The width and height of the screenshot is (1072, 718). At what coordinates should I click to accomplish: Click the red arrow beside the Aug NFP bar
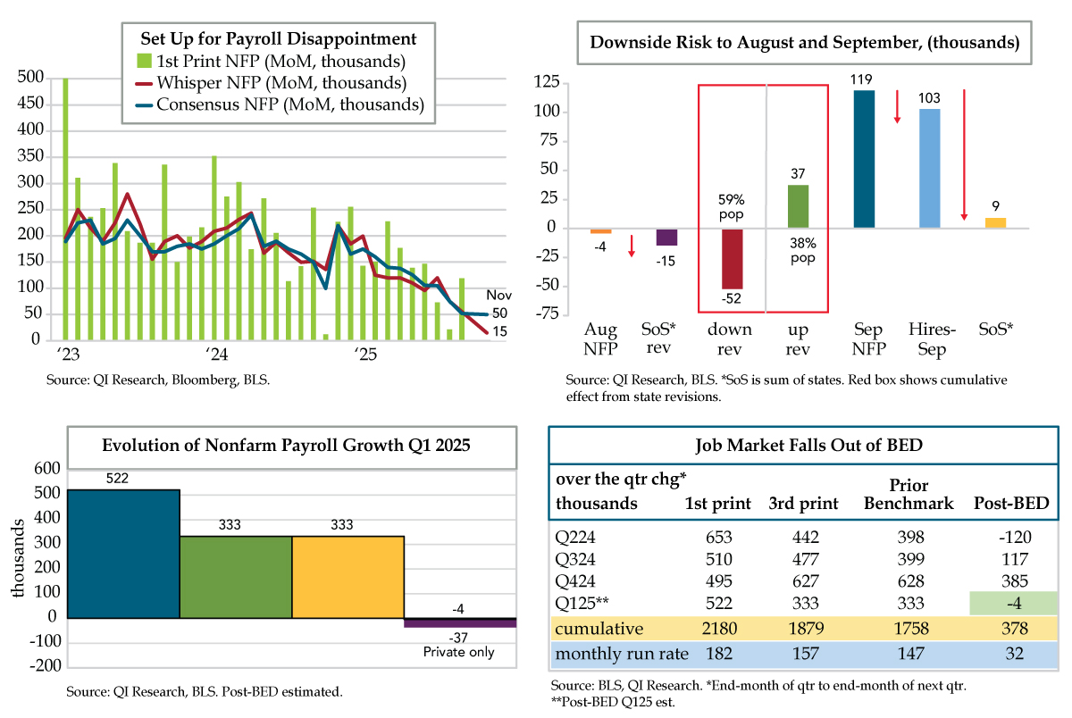point(632,246)
